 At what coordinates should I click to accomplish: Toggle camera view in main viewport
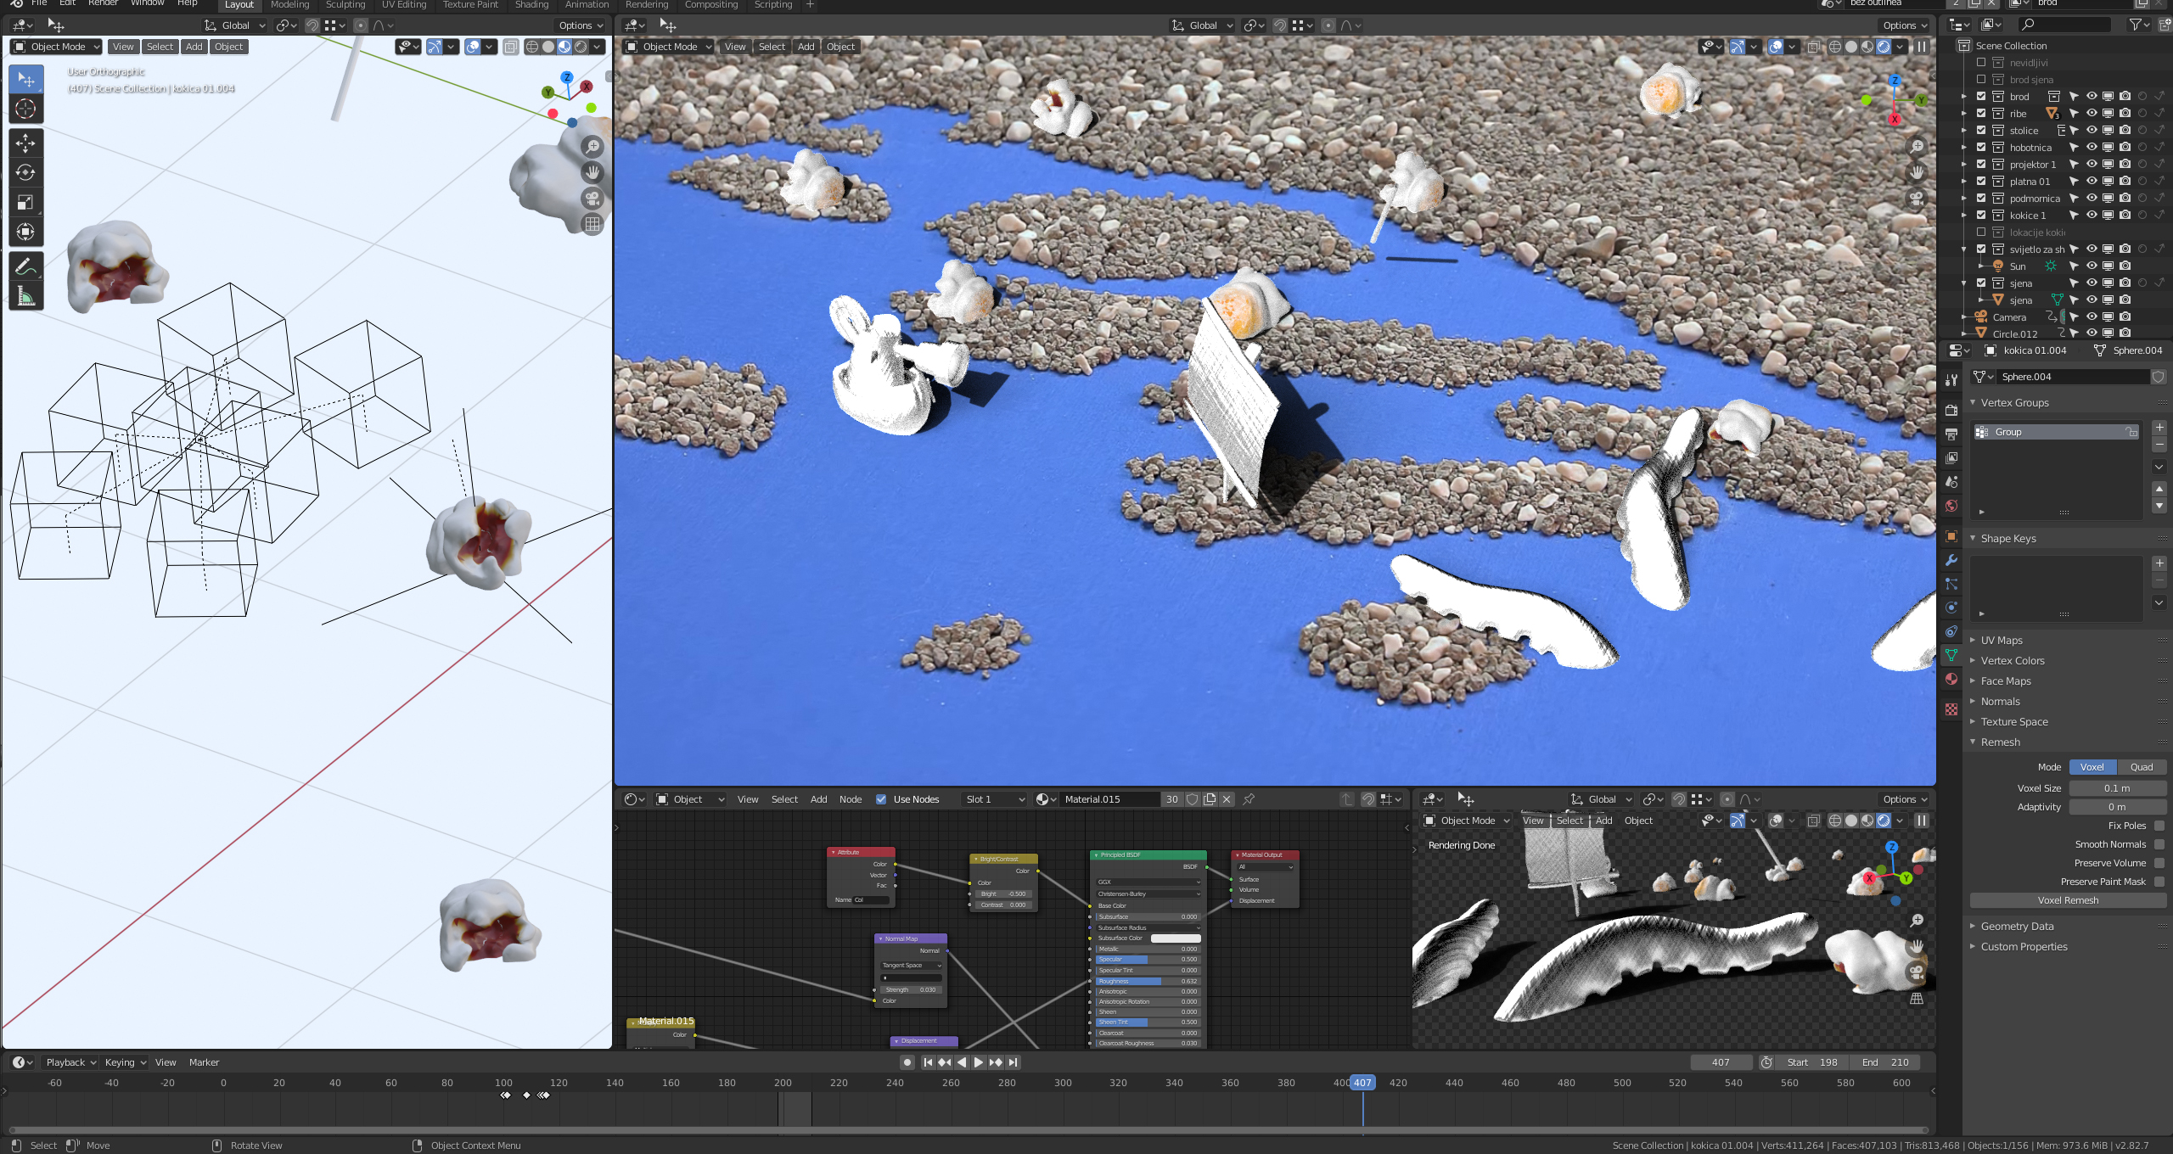click(x=1917, y=199)
